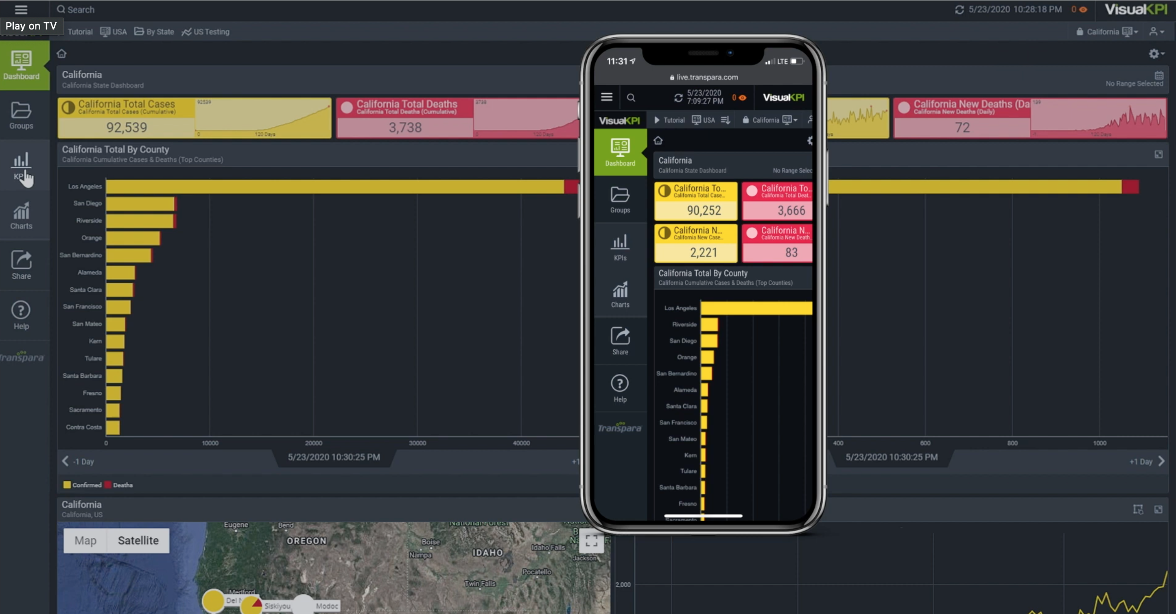Open the desktop user account dropdown
The height and width of the screenshot is (614, 1176).
tap(1157, 32)
